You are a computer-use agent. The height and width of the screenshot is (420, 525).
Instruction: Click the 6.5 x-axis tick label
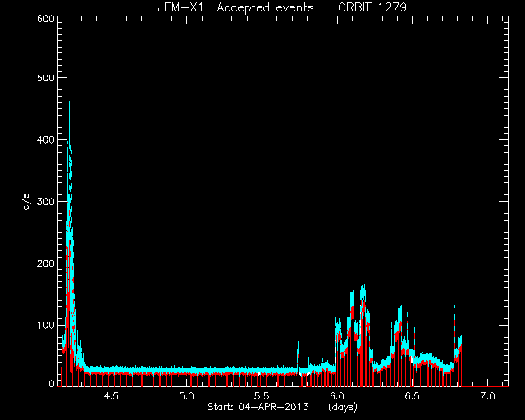pos(412,396)
